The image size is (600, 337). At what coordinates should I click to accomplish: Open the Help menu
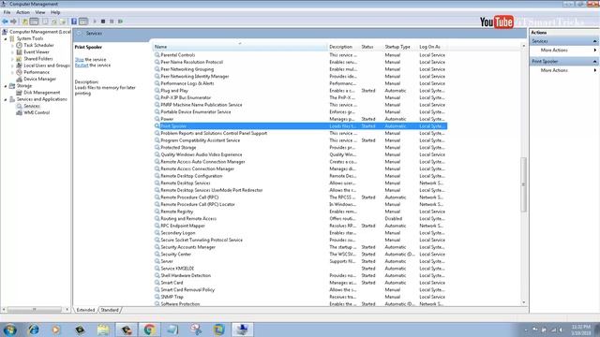(55, 12)
